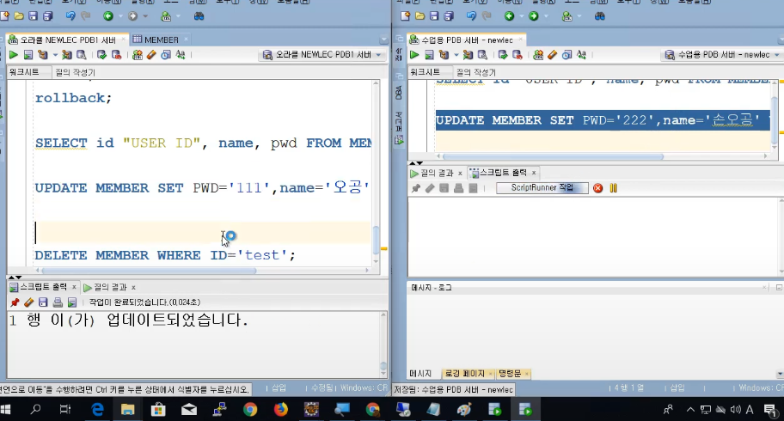Click SQL tuning advisor icon, left worksheet
Image resolution: width=784 pixels, height=421 pixels.
pos(81,55)
